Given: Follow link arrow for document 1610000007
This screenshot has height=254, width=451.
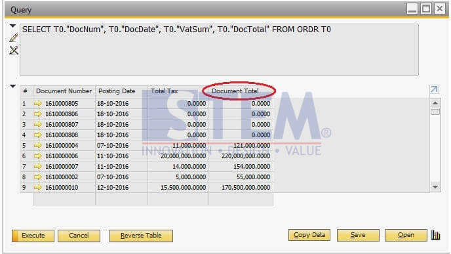Looking at the screenshot, I should pyautogui.click(x=38, y=167).
